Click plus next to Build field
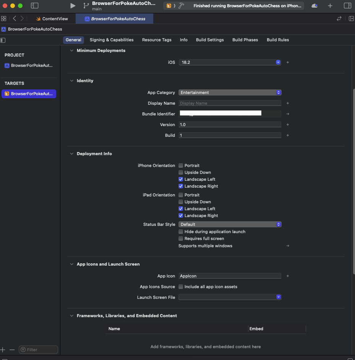 (x=288, y=135)
